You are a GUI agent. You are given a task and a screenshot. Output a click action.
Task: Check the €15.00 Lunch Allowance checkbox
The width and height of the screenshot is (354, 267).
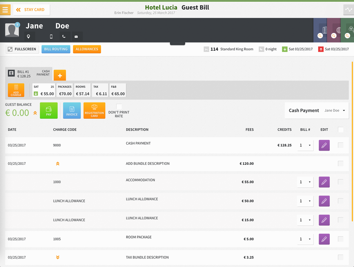click(x=341, y=220)
